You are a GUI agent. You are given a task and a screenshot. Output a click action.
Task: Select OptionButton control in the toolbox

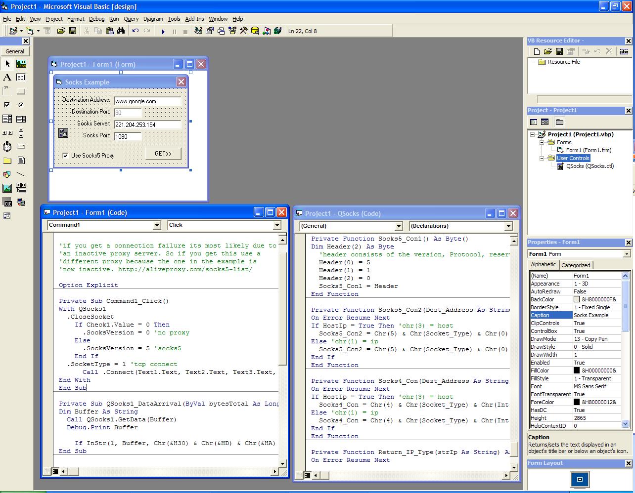pos(21,105)
